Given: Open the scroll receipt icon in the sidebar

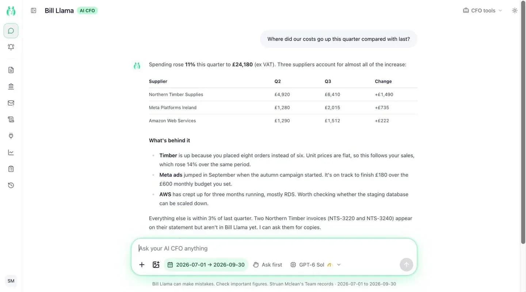Looking at the screenshot, I should tap(11, 119).
